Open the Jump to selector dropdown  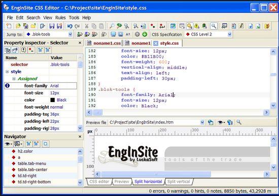[71, 34]
